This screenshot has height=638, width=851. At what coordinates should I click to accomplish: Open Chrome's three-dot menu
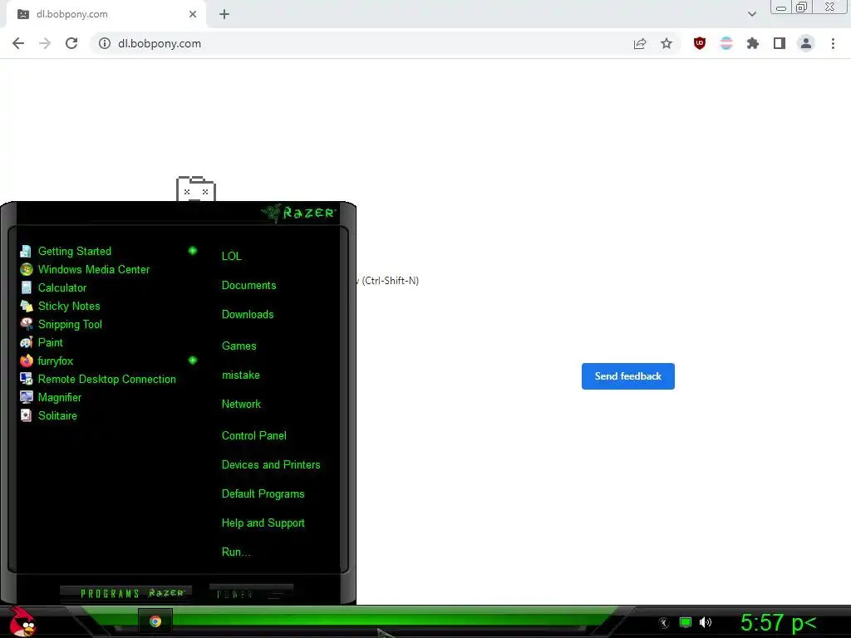(x=833, y=43)
